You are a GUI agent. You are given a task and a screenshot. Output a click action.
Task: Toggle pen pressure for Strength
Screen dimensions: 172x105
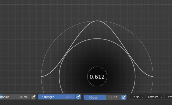pyautogui.click(x=78, y=97)
